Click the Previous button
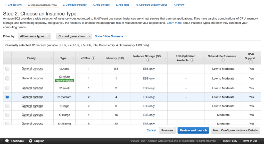Image resolution: width=264 pixels, height=144 pixels. click(x=167, y=130)
